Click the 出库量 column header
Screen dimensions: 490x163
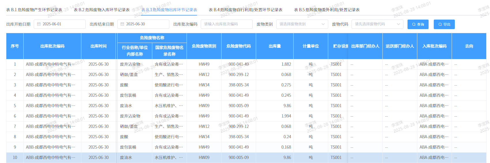275,46
